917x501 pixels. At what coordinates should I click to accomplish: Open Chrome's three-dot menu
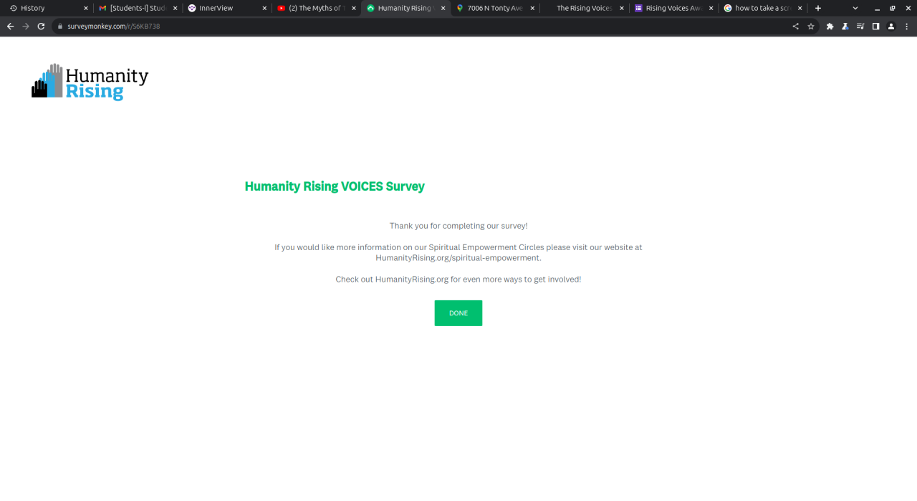click(x=906, y=27)
